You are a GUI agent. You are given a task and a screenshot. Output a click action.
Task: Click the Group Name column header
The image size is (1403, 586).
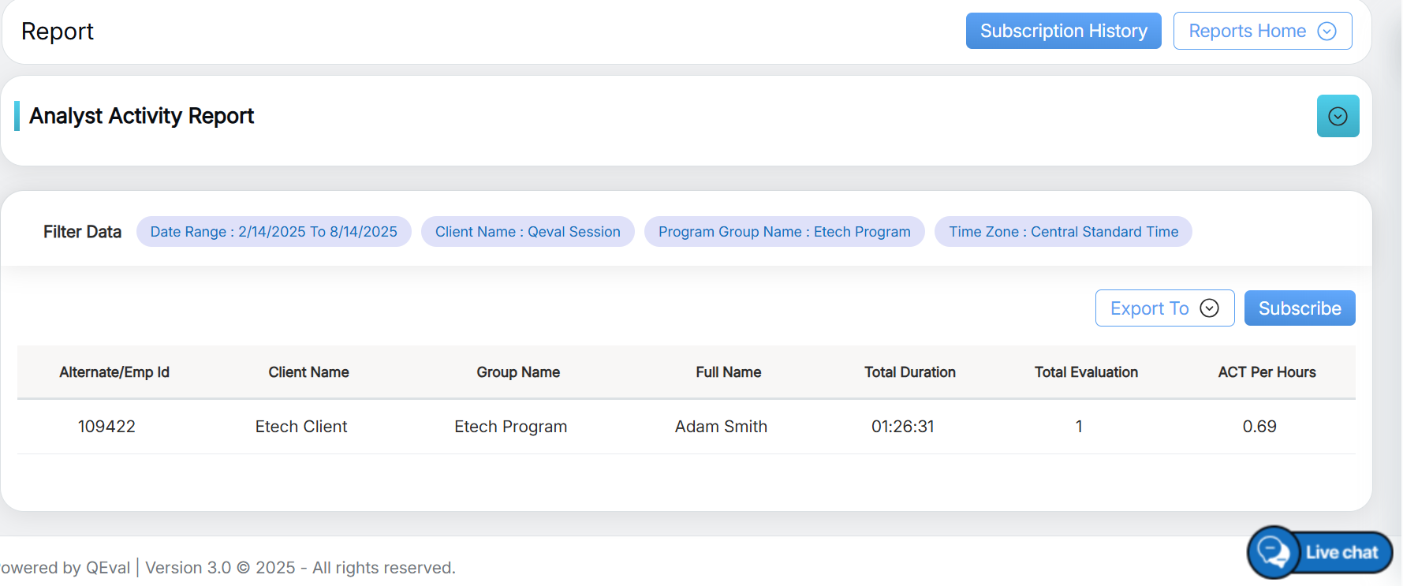518,372
